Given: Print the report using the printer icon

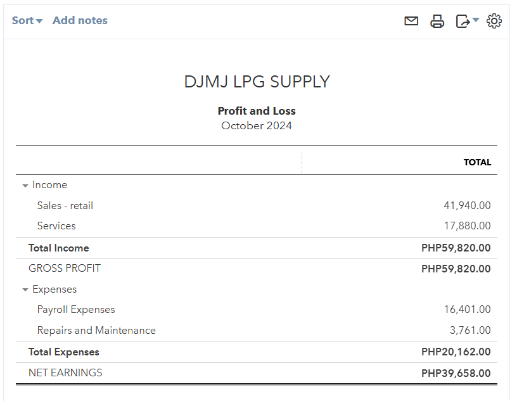Looking at the screenshot, I should 437,21.
